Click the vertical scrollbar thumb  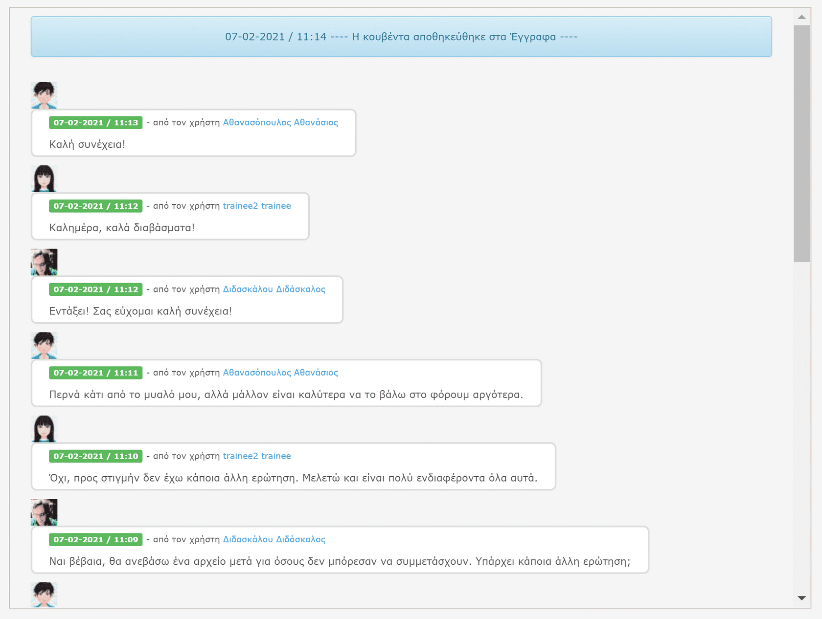(801, 144)
